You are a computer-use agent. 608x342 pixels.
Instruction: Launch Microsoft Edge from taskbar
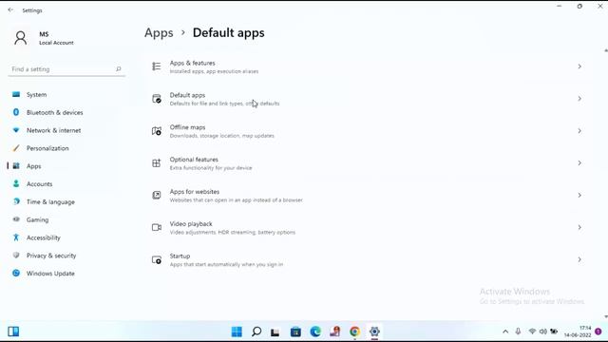tap(315, 332)
